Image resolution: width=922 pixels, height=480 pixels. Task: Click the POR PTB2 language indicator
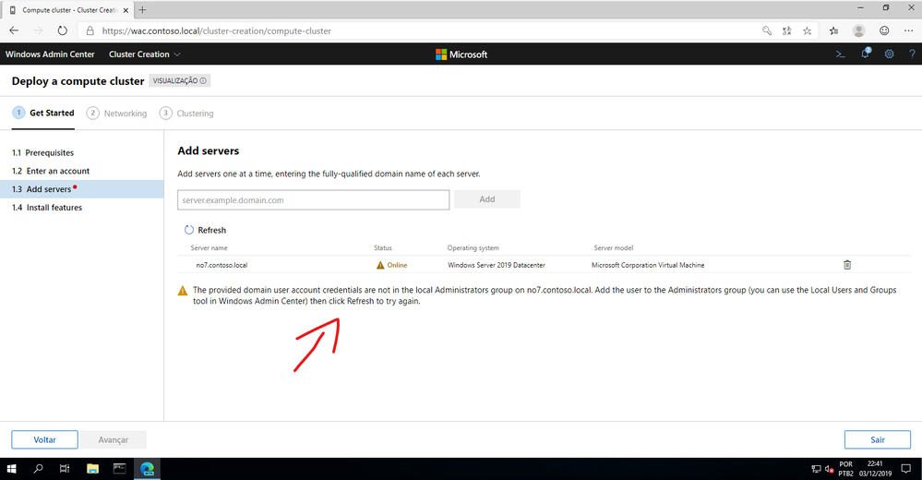846,469
